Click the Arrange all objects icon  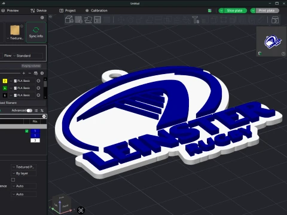(x=97, y=20)
